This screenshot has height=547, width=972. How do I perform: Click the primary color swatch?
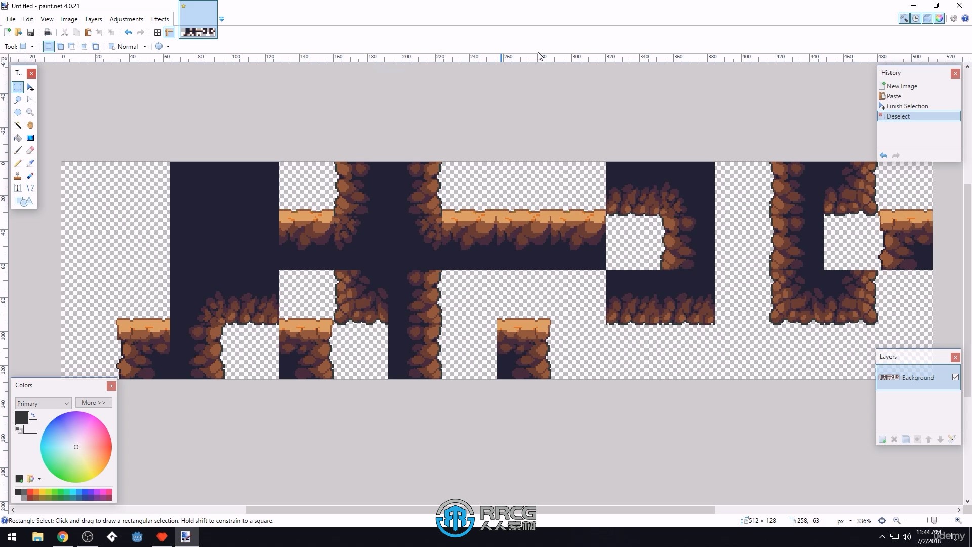22,418
